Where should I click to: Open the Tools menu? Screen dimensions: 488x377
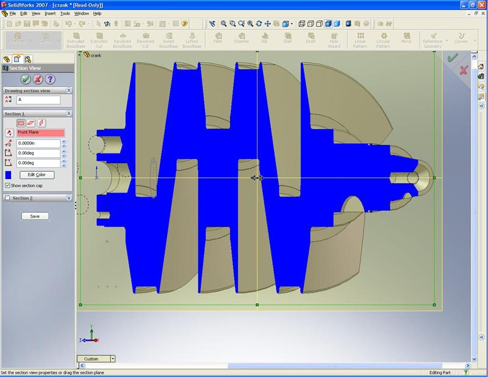pos(65,13)
